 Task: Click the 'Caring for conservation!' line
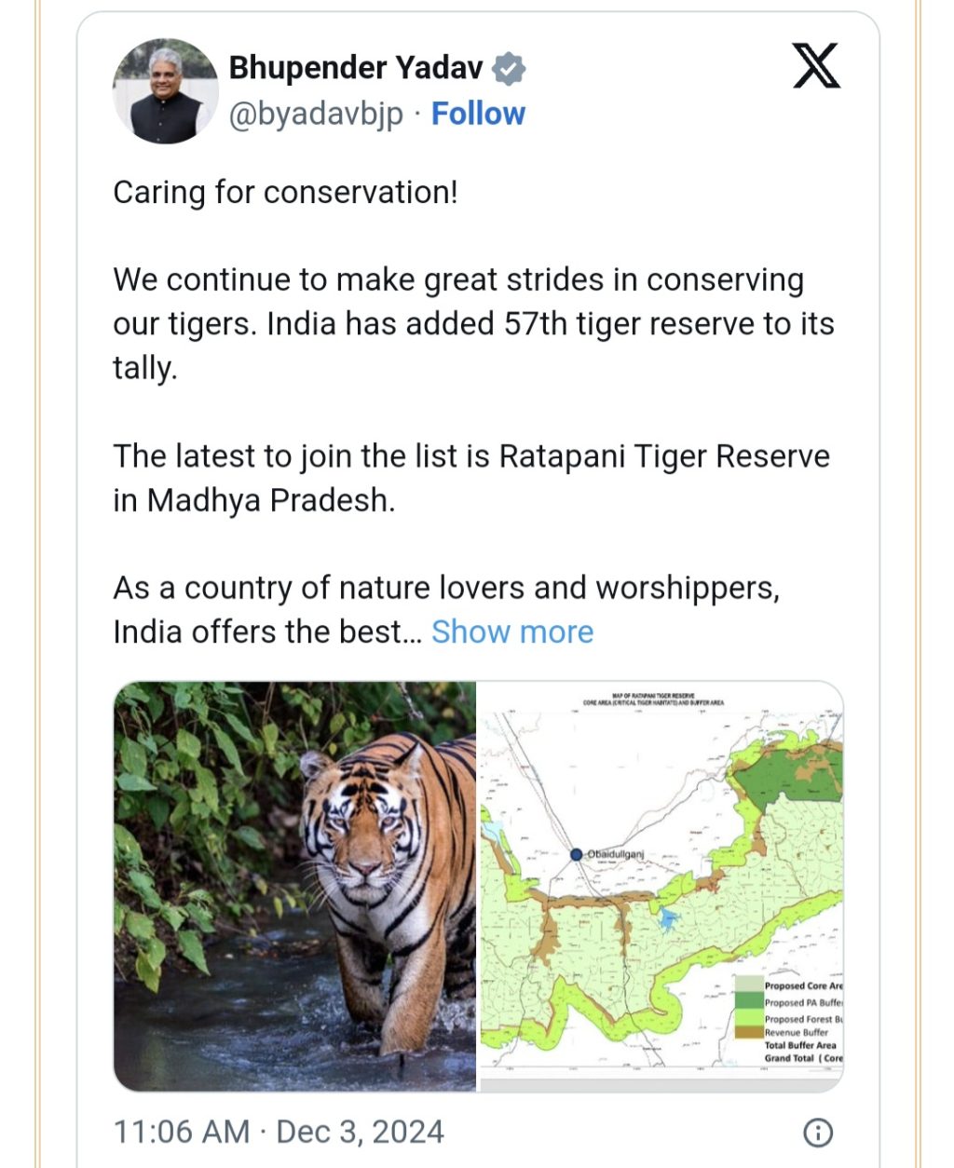coord(285,193)
